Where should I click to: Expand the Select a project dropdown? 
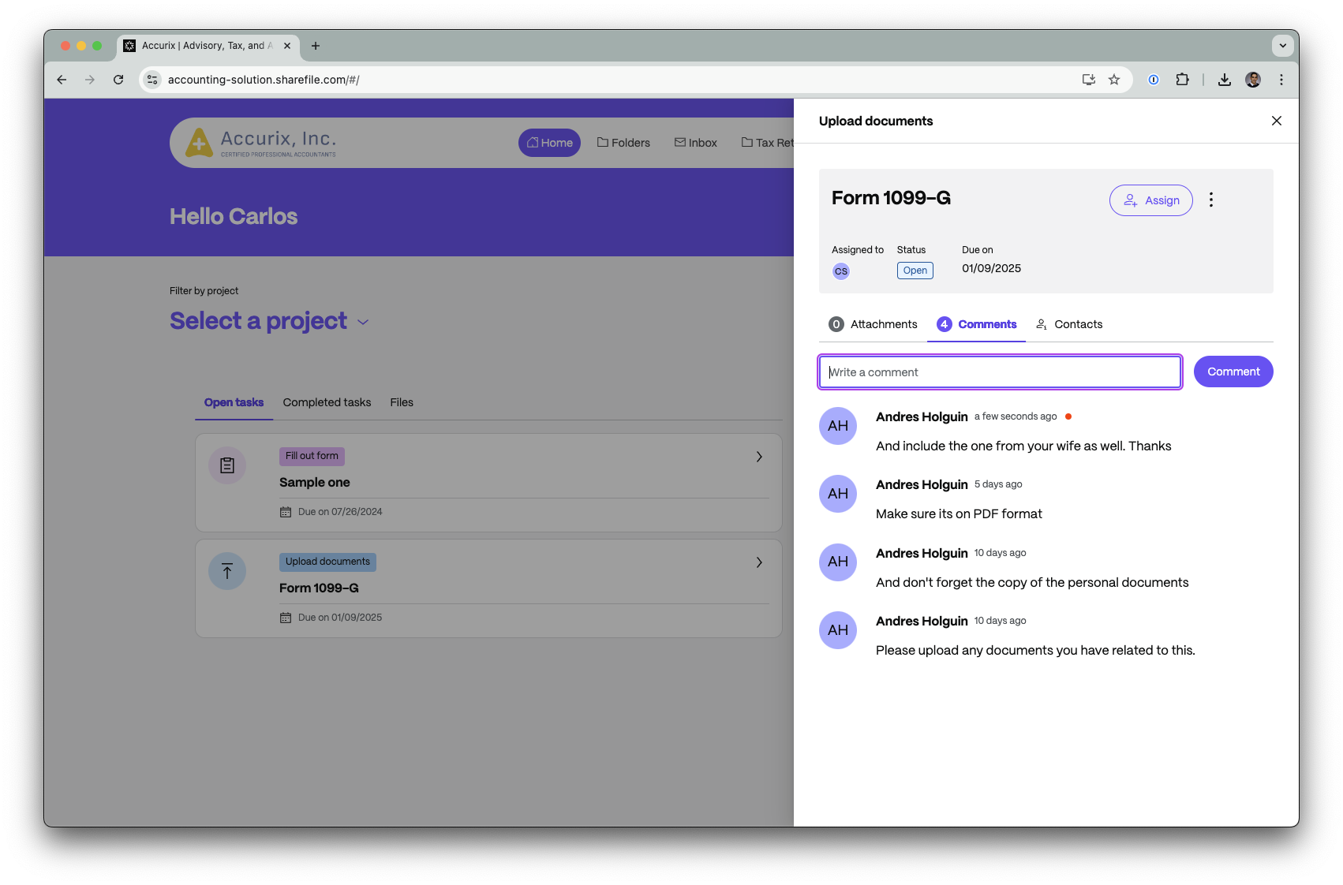tap(269, 321)
